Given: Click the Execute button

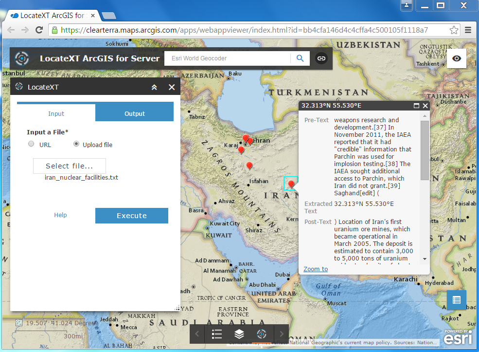Looking at the screenshot, I should pyautogui.click(x=132, y=216).
